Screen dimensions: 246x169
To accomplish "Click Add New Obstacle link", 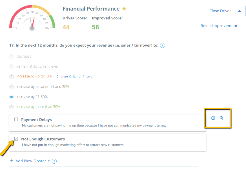I will point(33,161).
